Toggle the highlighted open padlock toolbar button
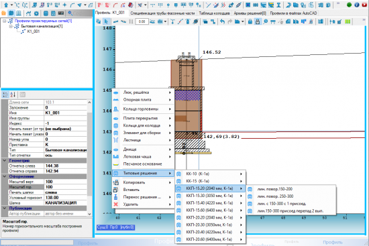The image size is (369, 246). click(258, 21)
